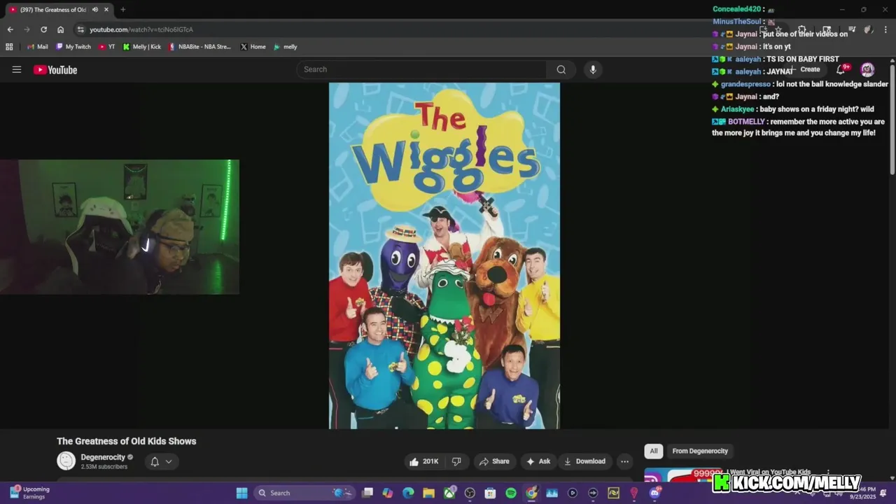Open the I Went Viral video thumbnail
Image resolution: width=896 pixels, height=504 pixels.
[x=683, y=475]
